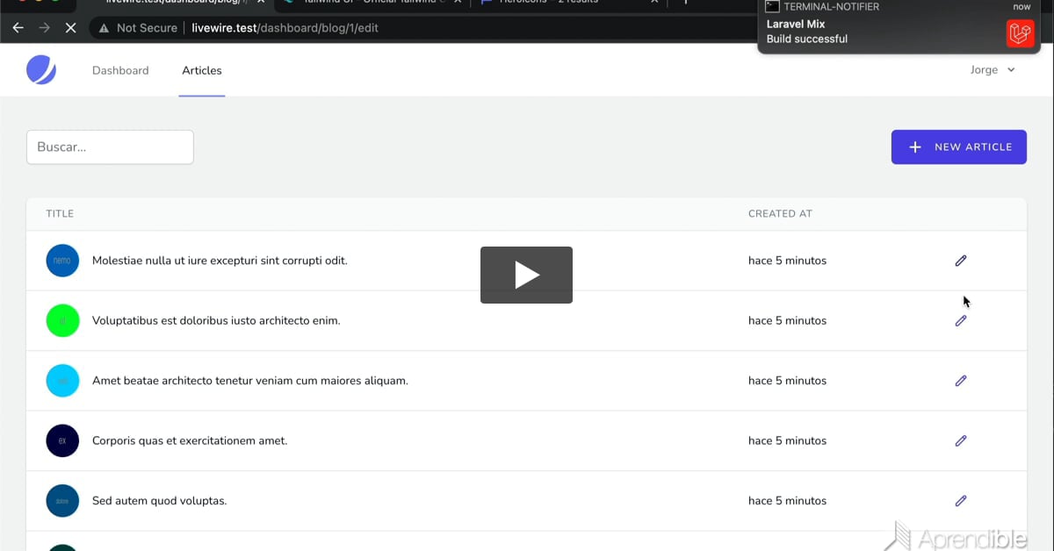Click 'hace 5 minutos' in Corporis quas row

787,441
